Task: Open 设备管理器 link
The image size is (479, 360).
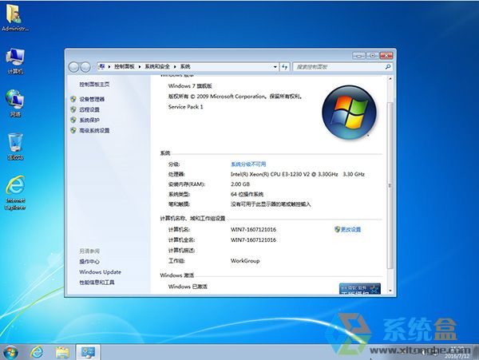Action: [x=92, y=99]
